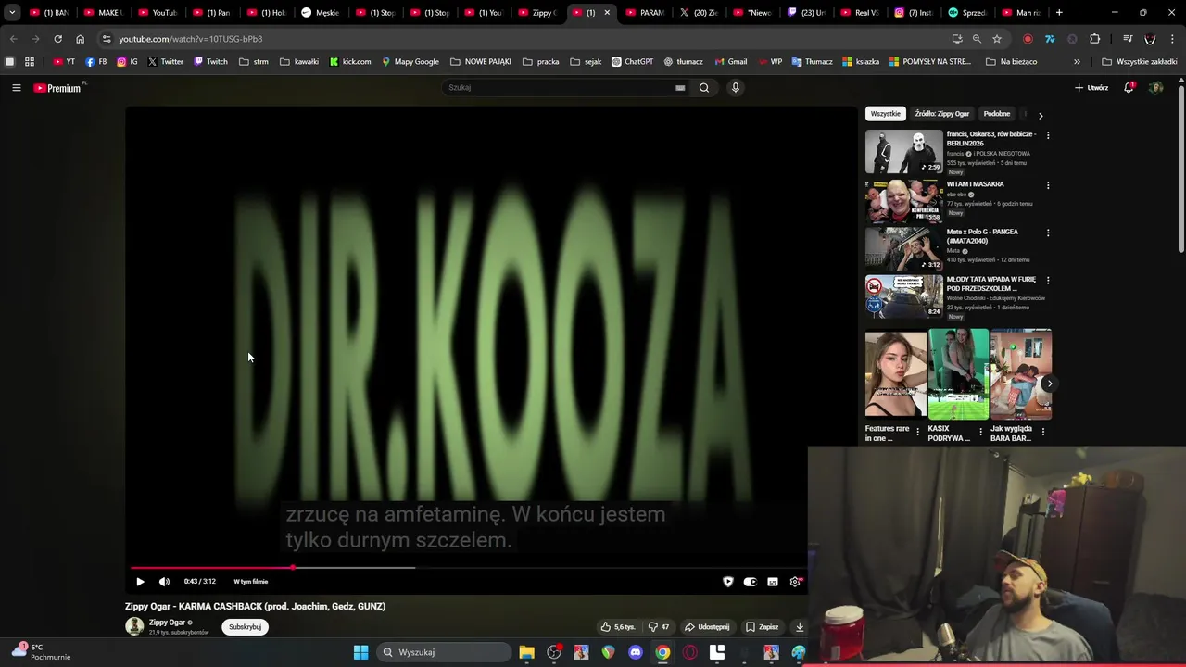1186x667 pixels.
Task: Open video player settings gear
Action: click(795, 582)
